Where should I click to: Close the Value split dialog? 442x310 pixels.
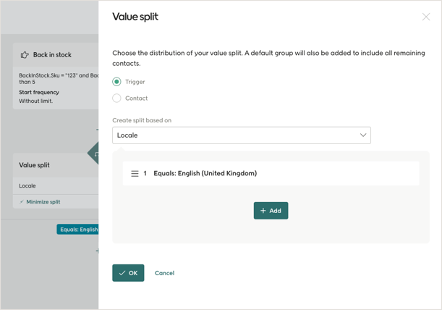tap(425, 17)
